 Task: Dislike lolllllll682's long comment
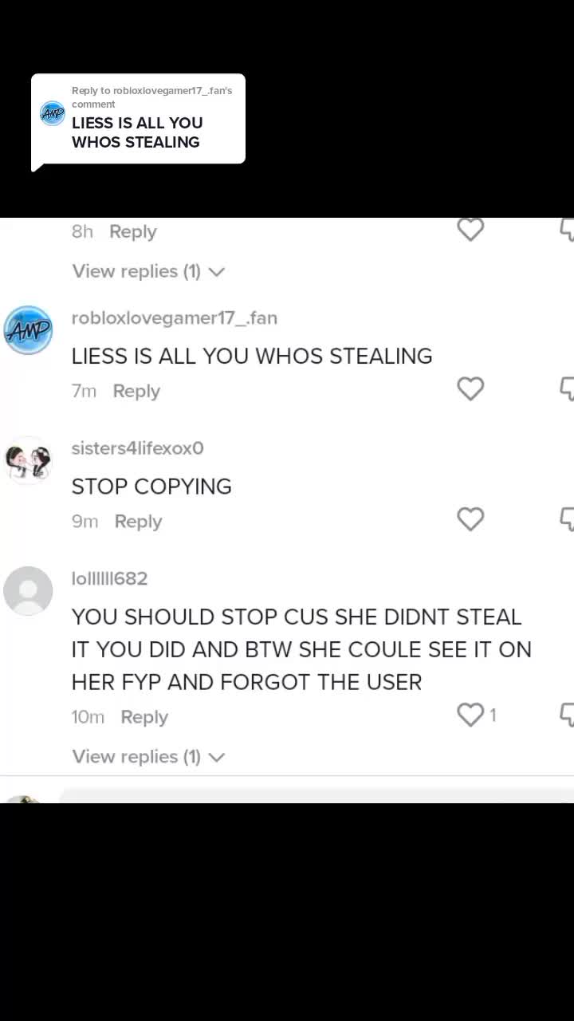567,715
